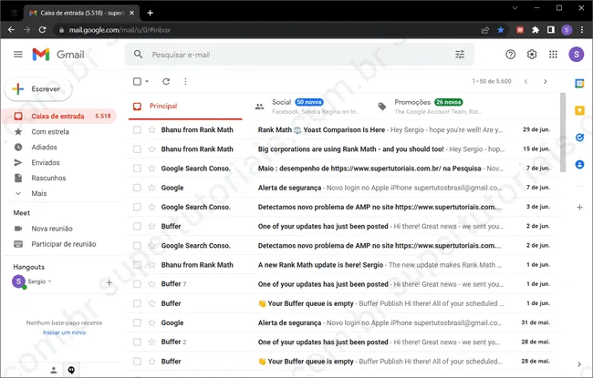Open Google Keep side panel

[x=579, y=110]
